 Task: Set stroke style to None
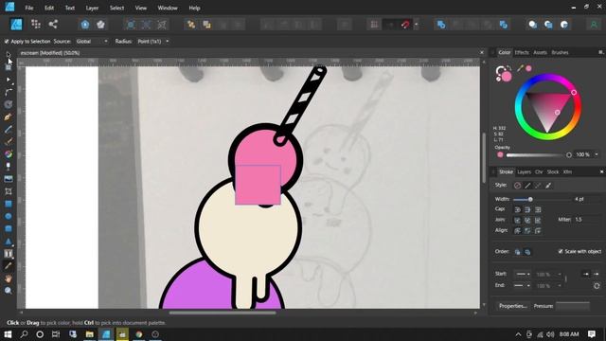click(x=518, y=186)
